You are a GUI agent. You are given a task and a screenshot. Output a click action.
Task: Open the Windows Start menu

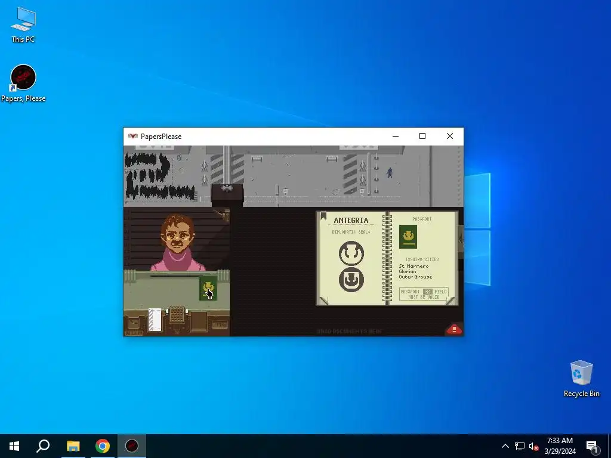[x=14, y=446]
